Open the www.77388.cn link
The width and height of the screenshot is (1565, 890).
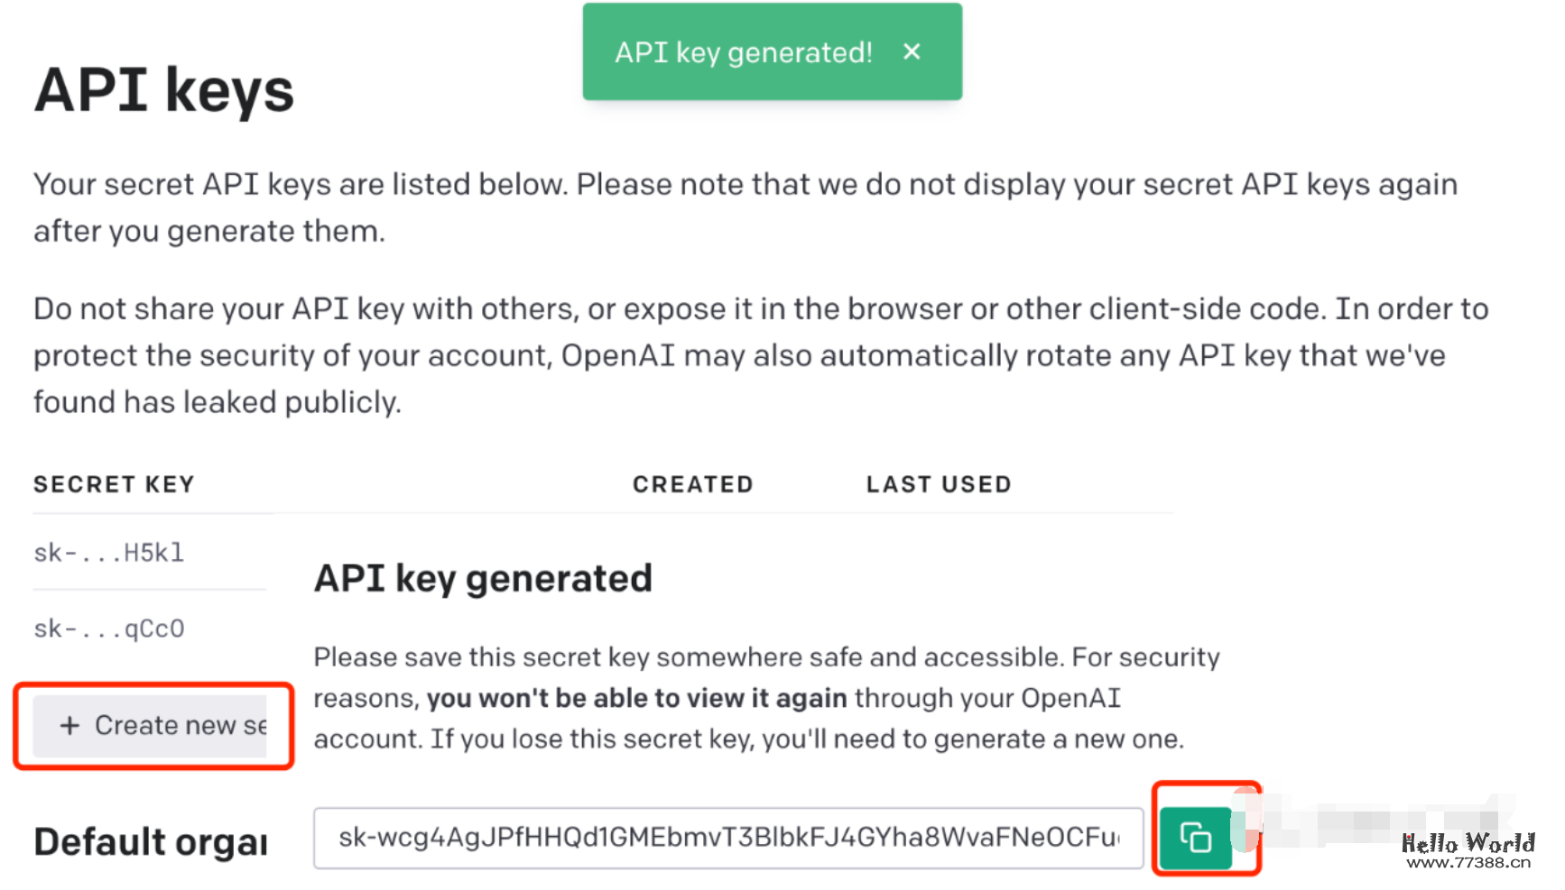[1468, 863]
